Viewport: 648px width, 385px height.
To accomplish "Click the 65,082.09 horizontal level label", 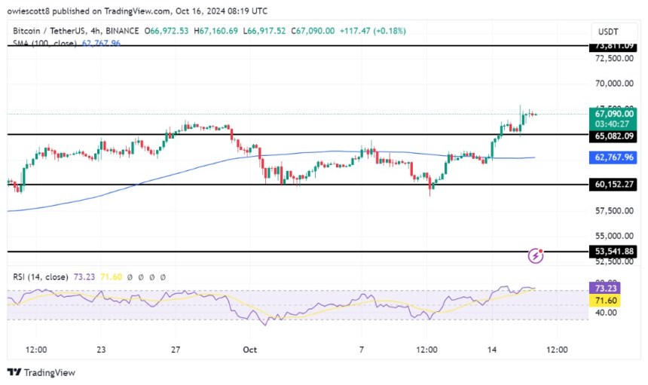I will pos(613,136).
